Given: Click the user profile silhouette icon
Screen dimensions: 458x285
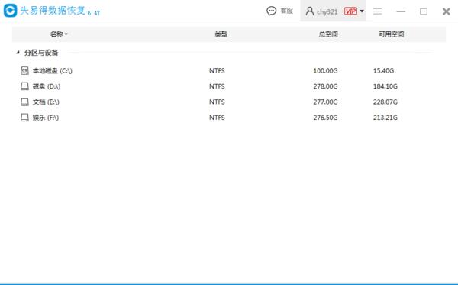Looking at the screenshot, I should tap(310, 11).
